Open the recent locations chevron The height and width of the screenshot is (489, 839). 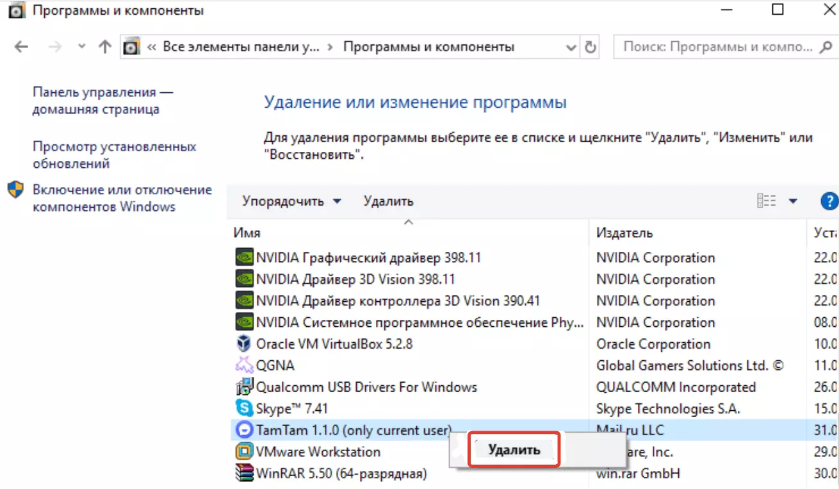[x=81, y=47]
